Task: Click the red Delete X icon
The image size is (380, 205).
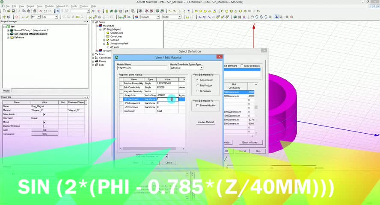Action: [x=41, y=11]
